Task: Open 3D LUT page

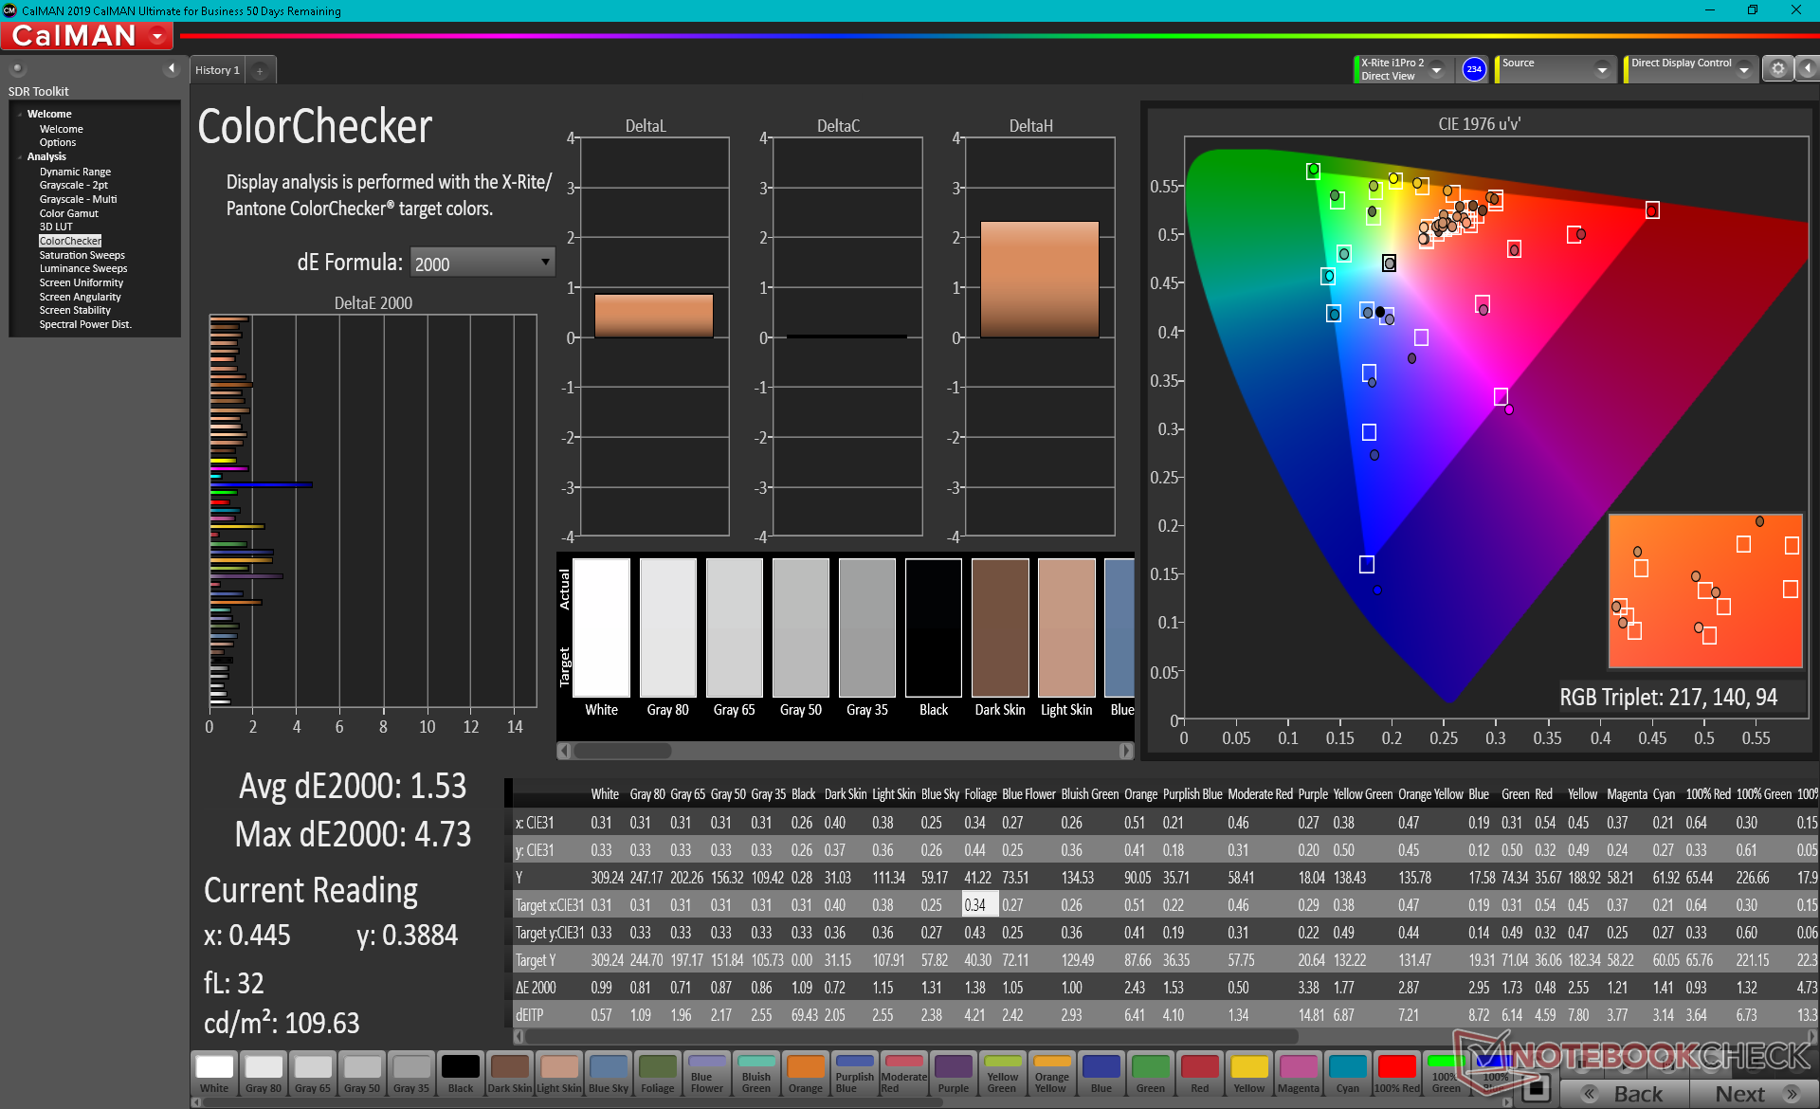Action: click(55, 227)
